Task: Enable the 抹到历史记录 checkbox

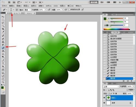Action: (69, 10)
